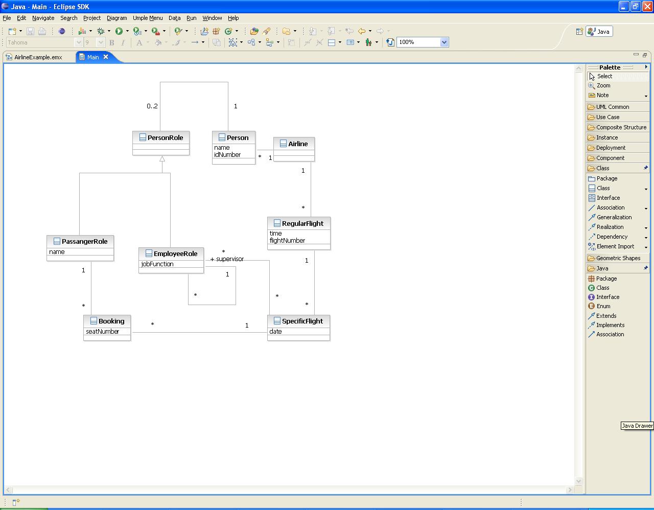The height and width of the screenshot is (510, 654).
Task: Click the Debug bug icon in toolbar
Action: [x=101, y=31]
